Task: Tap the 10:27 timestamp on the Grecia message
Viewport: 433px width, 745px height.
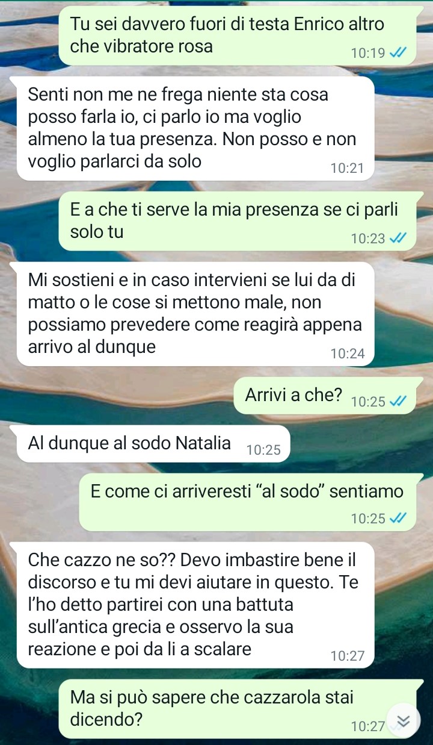Action: click(347, 656)
